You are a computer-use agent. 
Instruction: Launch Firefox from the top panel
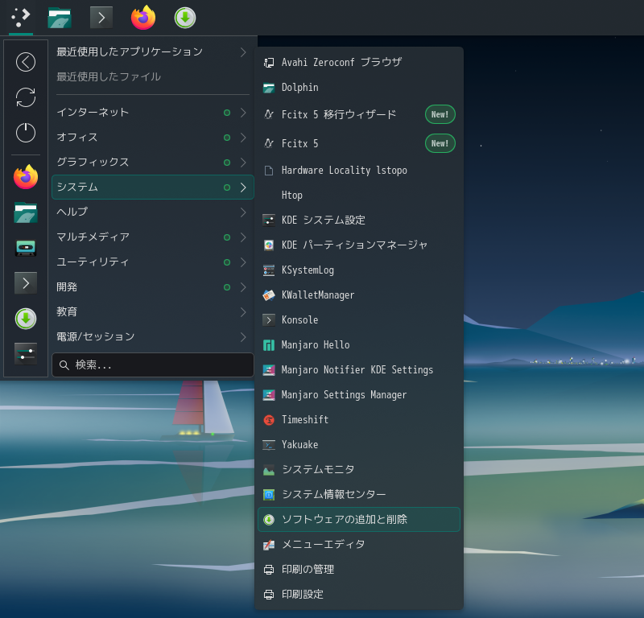click(x=143, y=18)
